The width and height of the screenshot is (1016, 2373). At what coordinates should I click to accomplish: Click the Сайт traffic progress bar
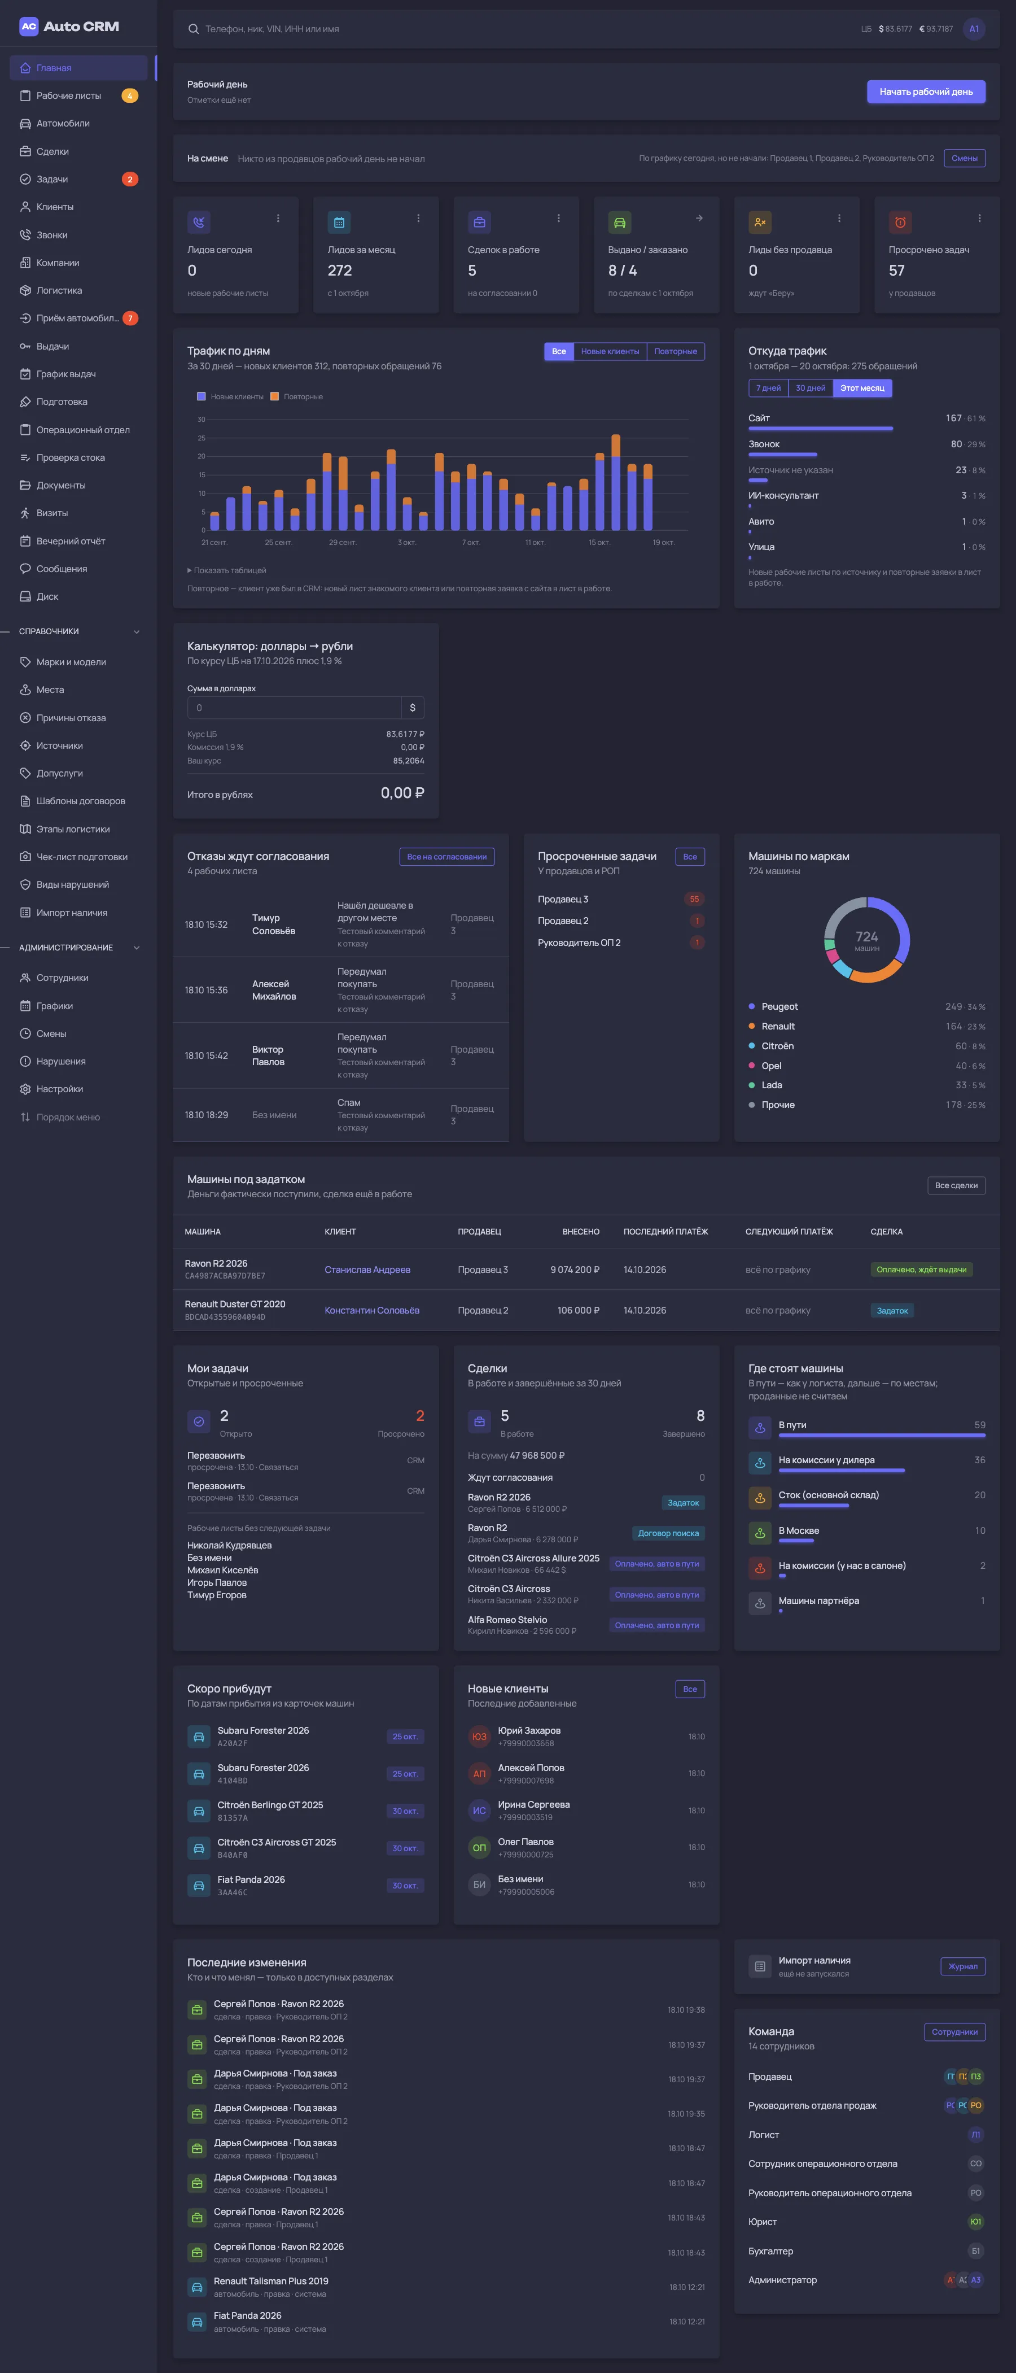(821, 429)
